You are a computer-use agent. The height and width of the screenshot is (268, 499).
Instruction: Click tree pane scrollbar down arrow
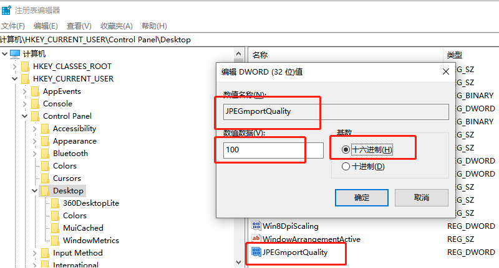pyautogui.click(x=239, y=262)
